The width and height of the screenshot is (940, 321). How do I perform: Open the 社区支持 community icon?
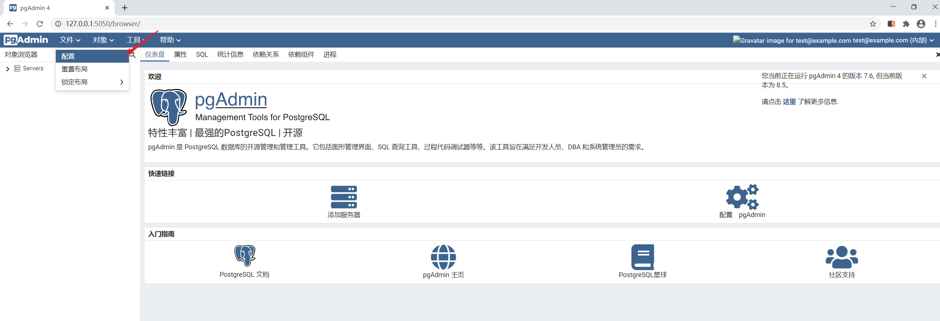(x=842, y=257)
